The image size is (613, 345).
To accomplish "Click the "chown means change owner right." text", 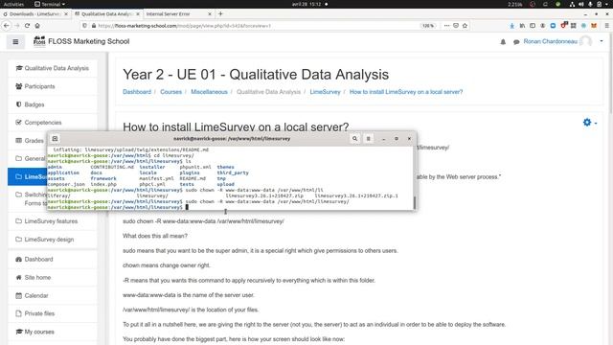I will coord(167,265).
